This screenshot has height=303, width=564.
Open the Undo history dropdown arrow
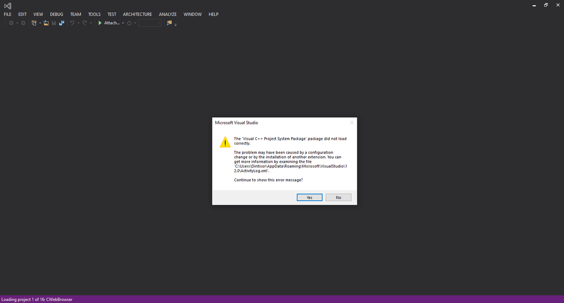point(78,23)
